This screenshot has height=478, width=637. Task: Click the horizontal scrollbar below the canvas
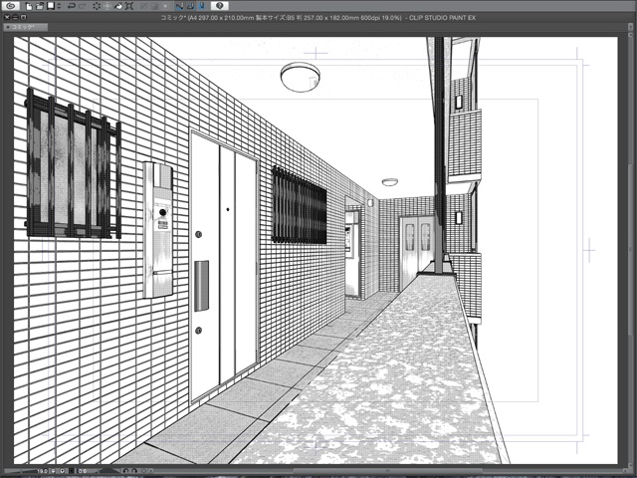point(386,471)
